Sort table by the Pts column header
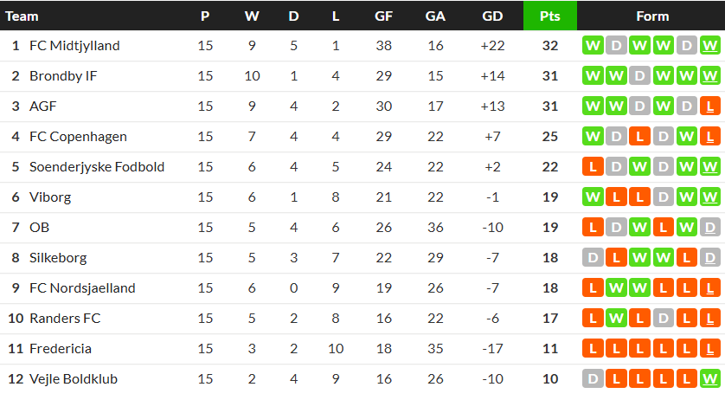Viewport: 725px width, 400px height. pyautogui.click(x=549, y=16)
